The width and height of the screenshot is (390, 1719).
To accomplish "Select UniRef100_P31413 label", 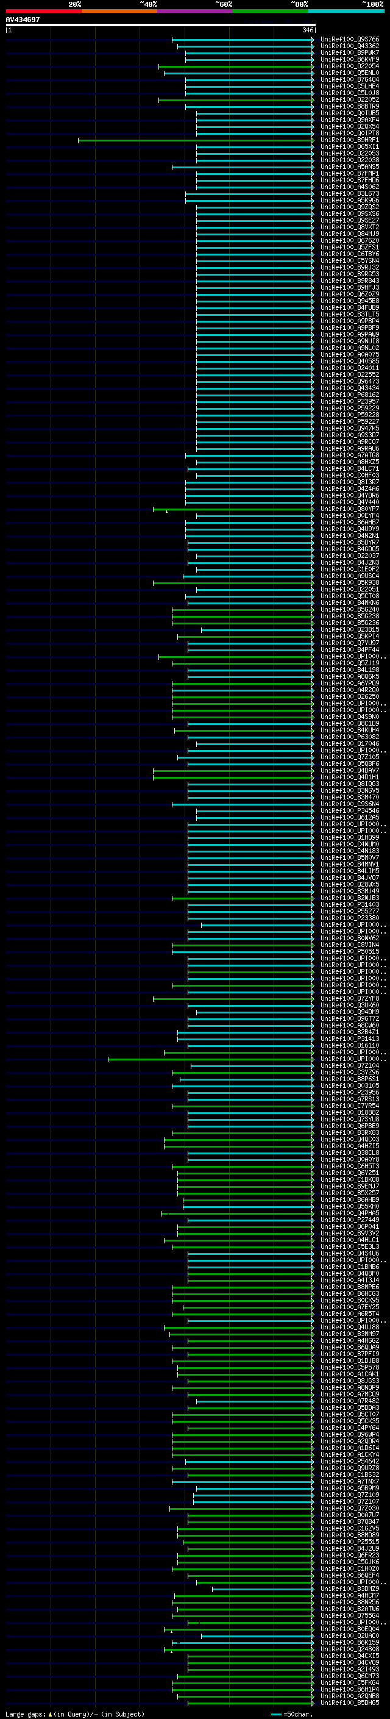I will [x=350, y=1039].
